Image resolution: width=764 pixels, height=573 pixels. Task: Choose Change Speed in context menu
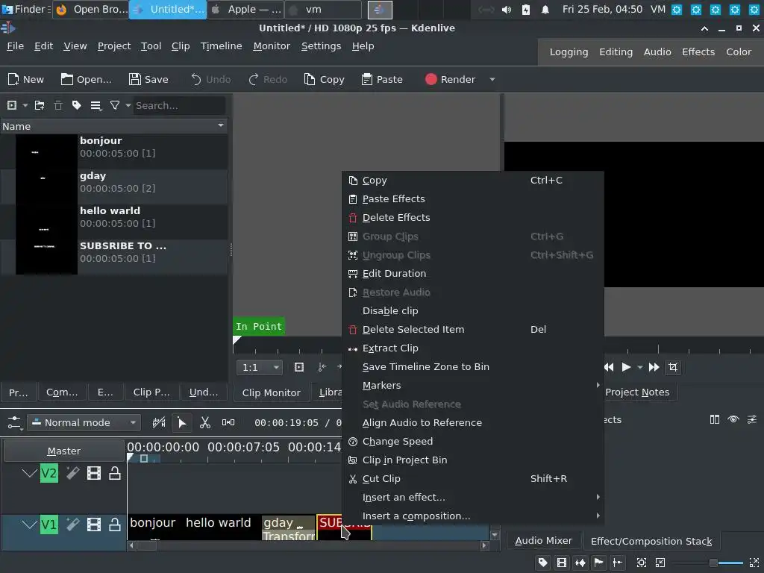click(472, 441)
